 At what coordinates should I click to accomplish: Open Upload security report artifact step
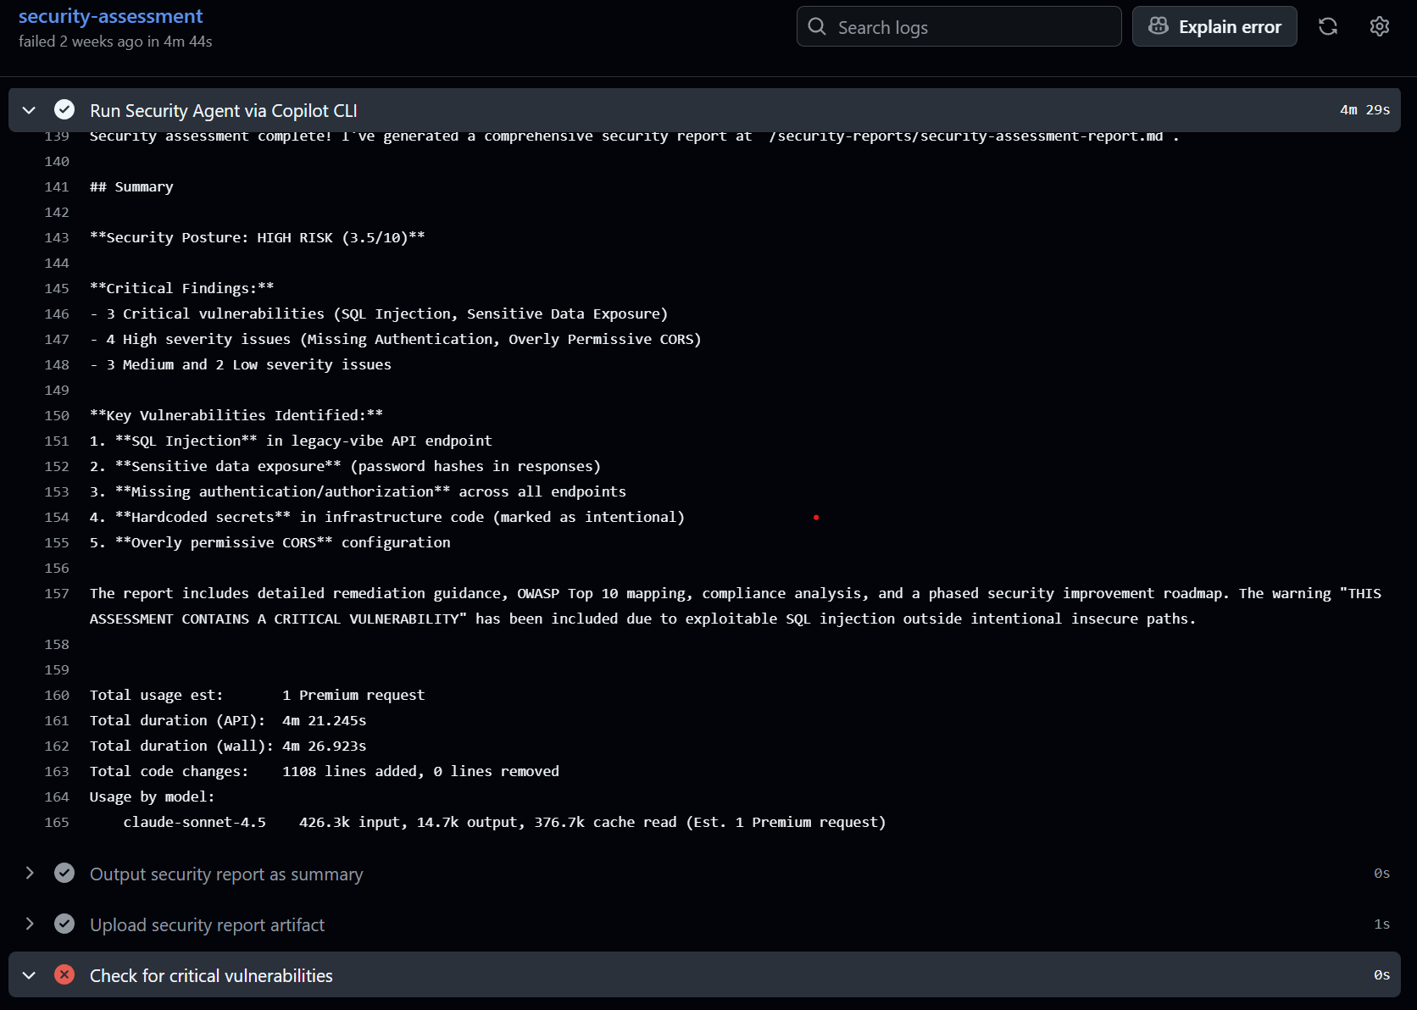[207, 924]
